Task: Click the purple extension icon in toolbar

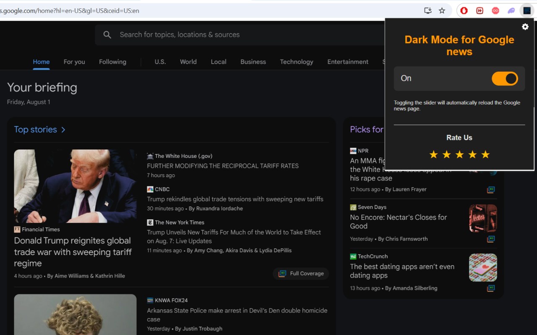Action: click(511, 11)
